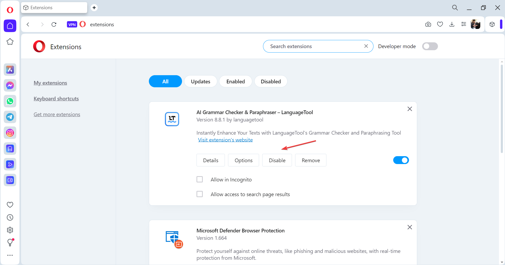The image size is (505, 265).
Task: Click the forward navigation arrow
Action: tap(42, 24)
